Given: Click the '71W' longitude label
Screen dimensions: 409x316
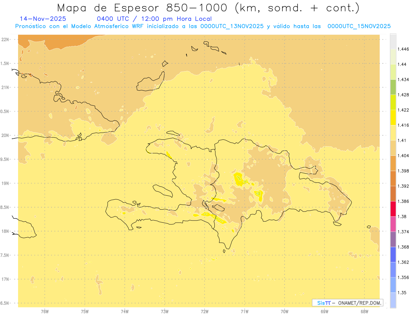Looking at the screenshot, I should coord(244,312).
